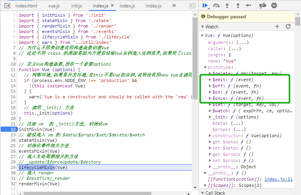Open the index.js:11 function location link
This screenshot has height=195, width=301.
click(x=278, y=179)
